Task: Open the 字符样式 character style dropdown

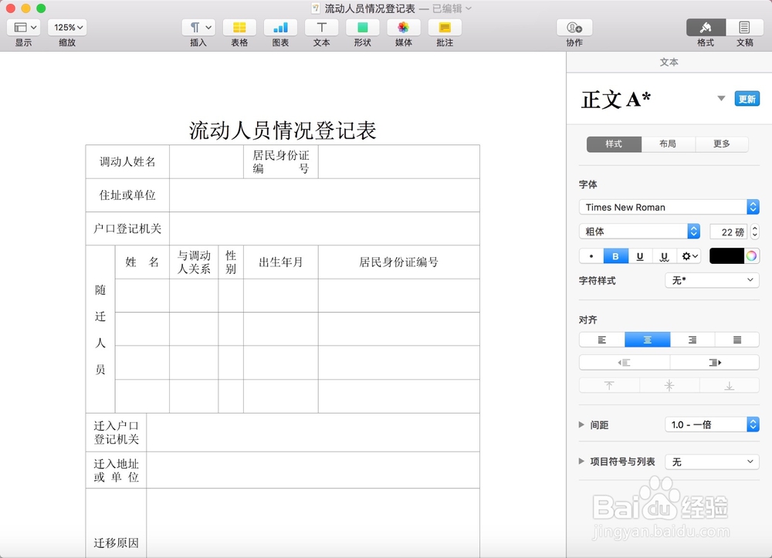Action: 711,280
